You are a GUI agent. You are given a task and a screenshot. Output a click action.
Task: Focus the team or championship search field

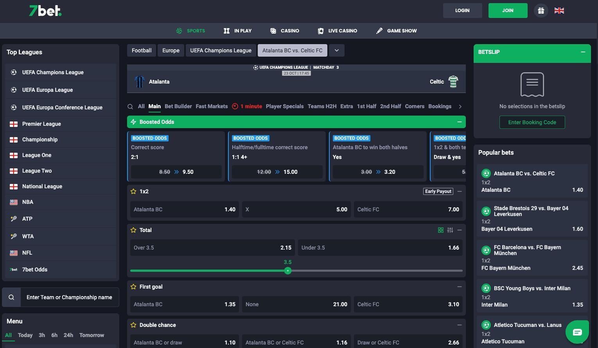coord(70,297)
